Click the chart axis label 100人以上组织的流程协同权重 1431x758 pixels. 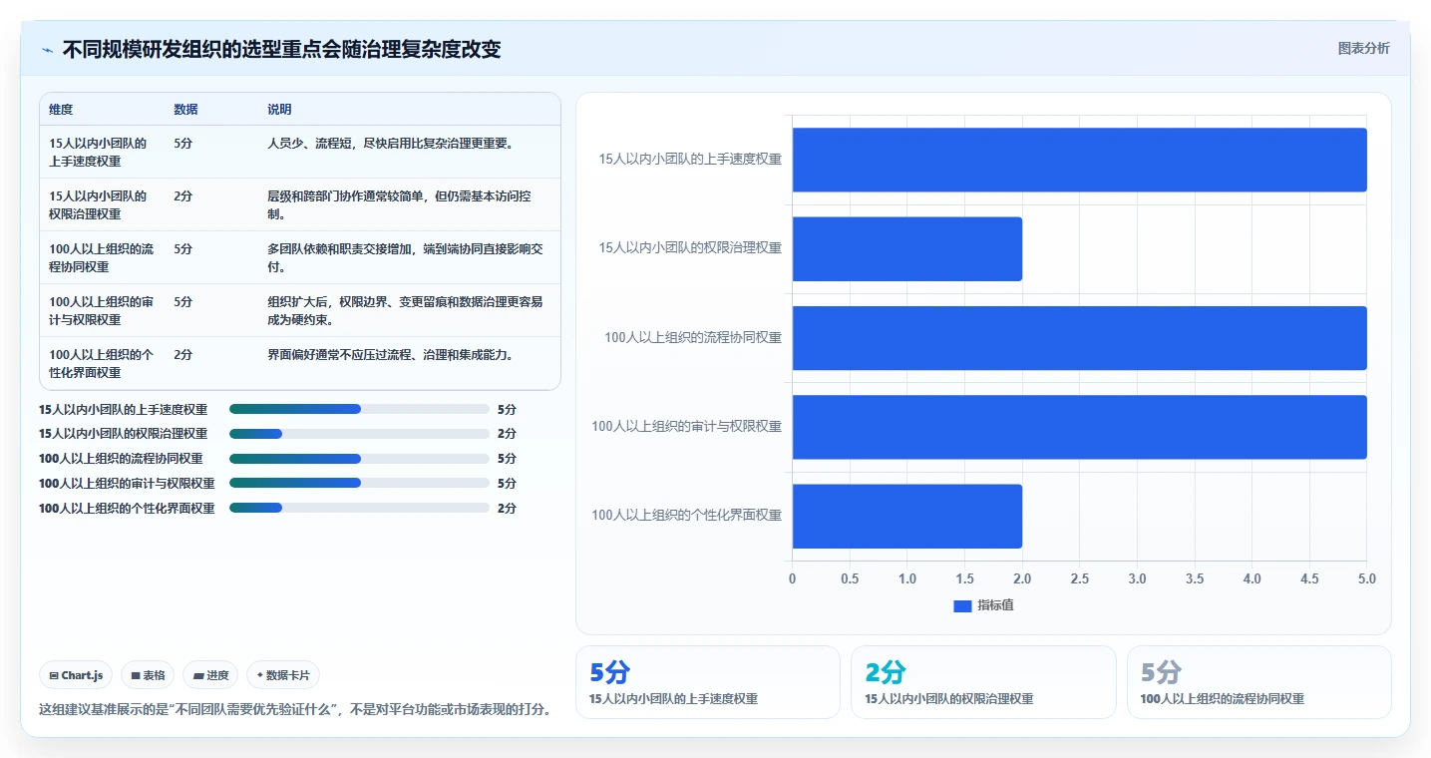point(693,337)
